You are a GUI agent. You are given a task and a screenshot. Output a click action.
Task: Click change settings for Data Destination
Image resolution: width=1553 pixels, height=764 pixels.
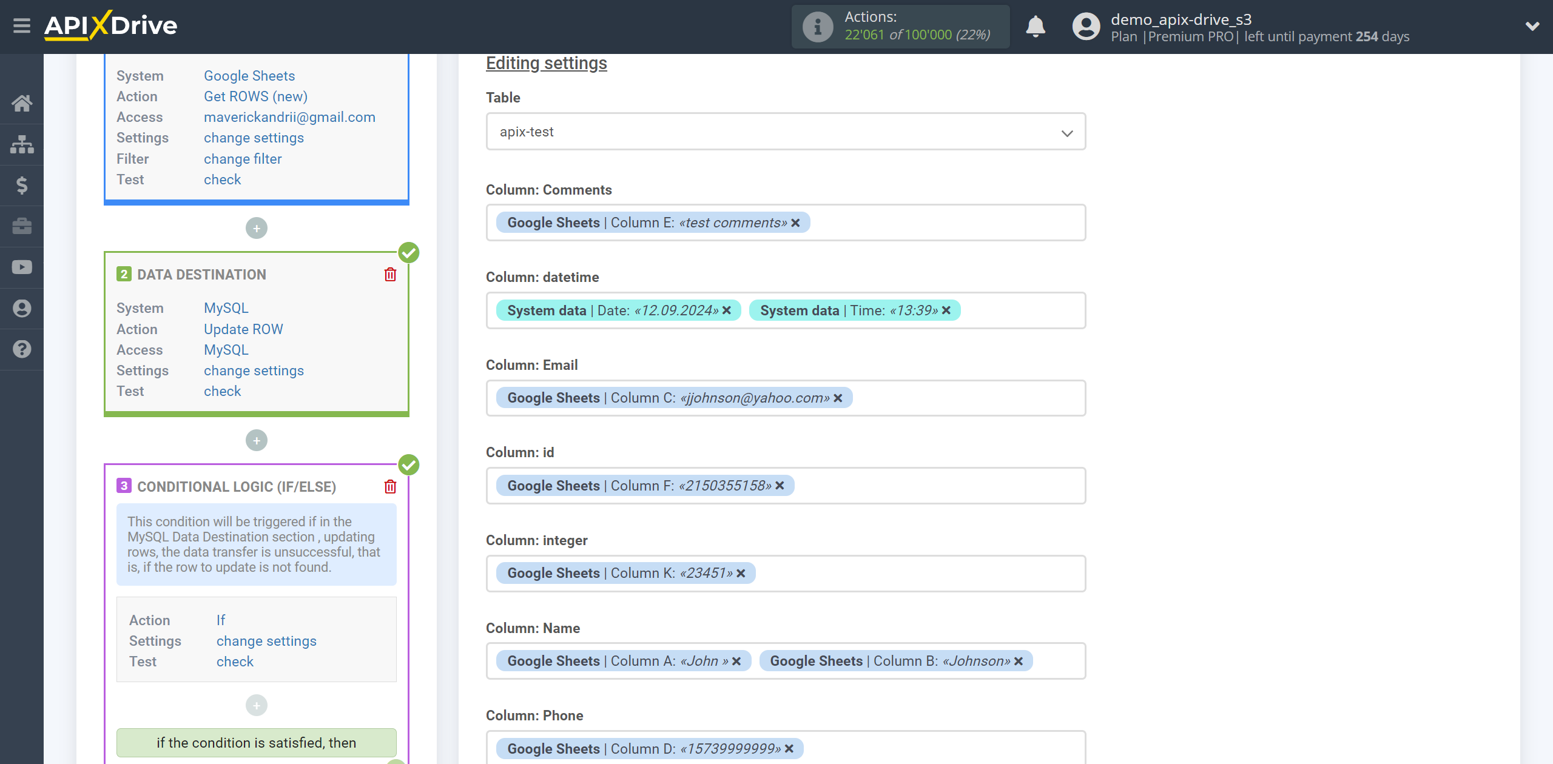click(254, 370)
